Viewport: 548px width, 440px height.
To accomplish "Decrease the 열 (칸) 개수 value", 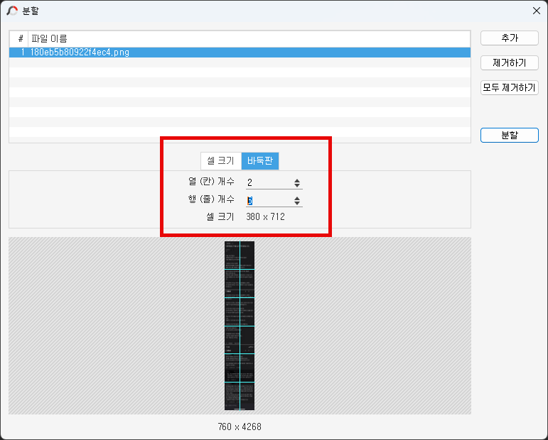I will coord(297,185).
